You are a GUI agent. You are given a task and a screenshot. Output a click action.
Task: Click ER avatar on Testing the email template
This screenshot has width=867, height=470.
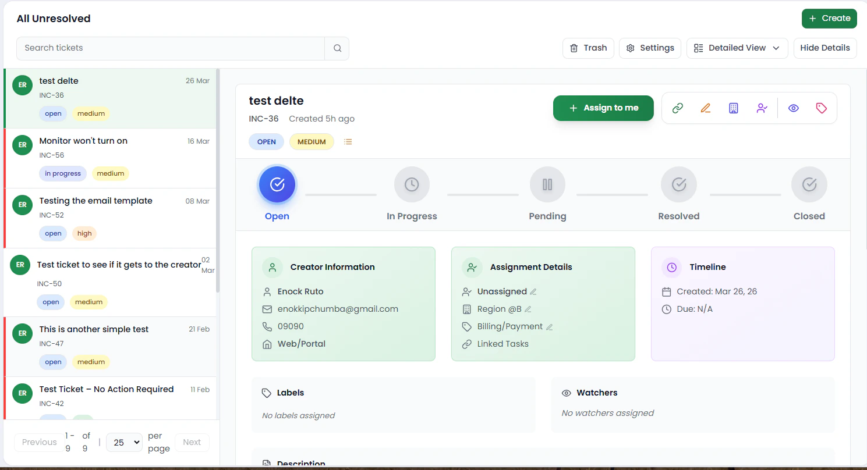tap(22, 205)
